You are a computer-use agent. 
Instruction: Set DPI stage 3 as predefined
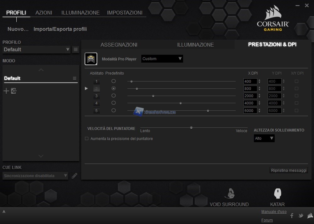114,96
